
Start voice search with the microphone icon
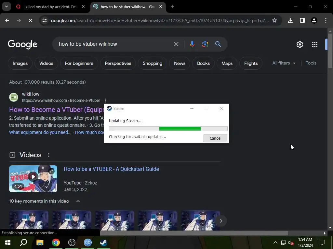pyautogui.click(x=192, y=44)
